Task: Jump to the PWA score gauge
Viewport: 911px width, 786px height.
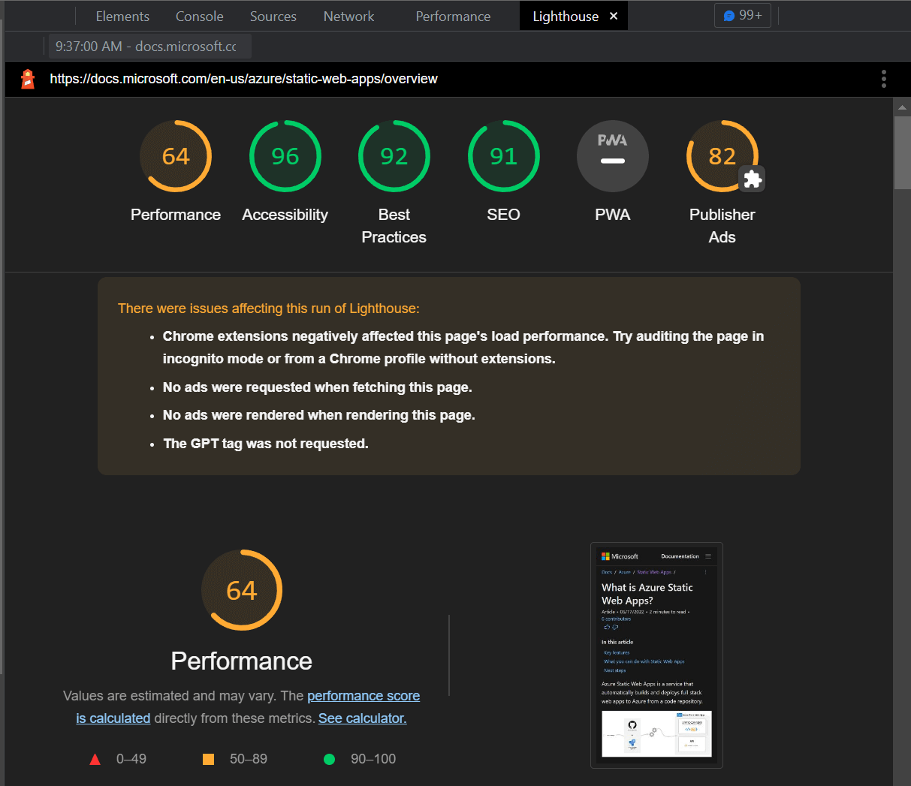Action: click(x=612, y=156)
